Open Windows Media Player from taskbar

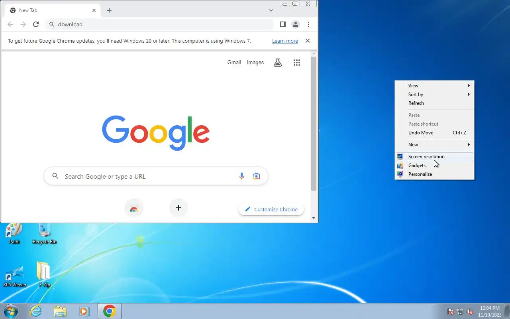(x=84, y=311)
